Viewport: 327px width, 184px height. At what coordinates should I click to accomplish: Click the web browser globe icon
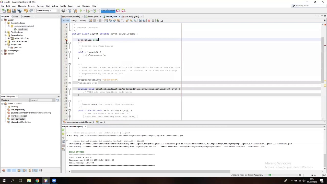[63, 11]
